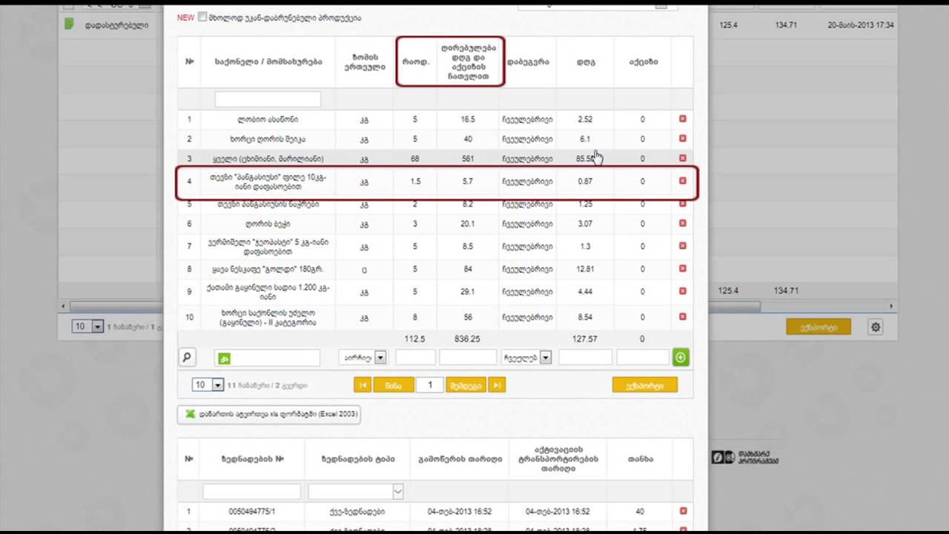Delete waybill row 0050494775/1
This screenshot has height=534, width=949.
click(x=682, y=511)
